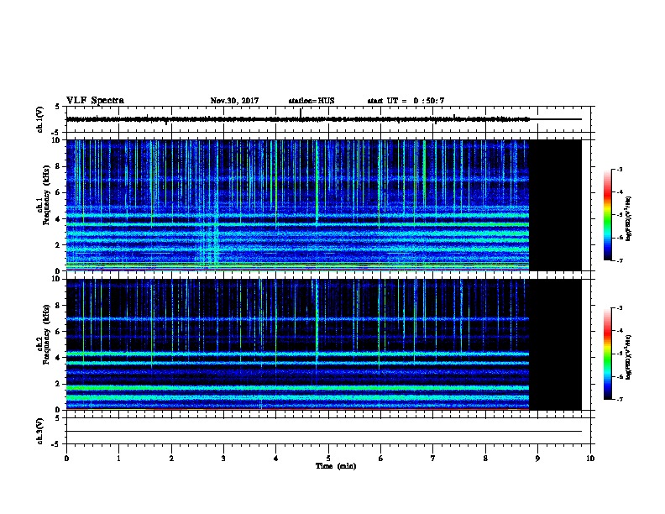This screenshot has height=514, width=665.
Task: Click the "ch.3(V)" vertical axis label
Action: pyautogui.click(x=39, y=431)
